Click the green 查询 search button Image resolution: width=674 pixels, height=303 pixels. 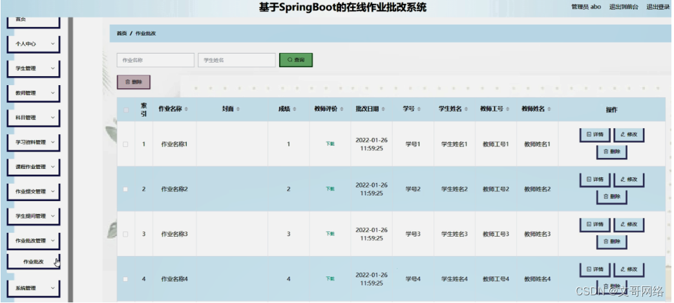pos(296,60)
